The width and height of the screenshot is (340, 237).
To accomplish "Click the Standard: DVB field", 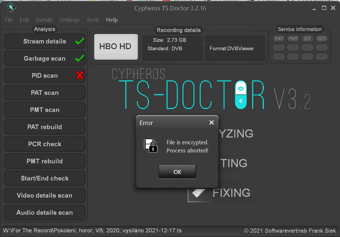I will click(172, 49).
